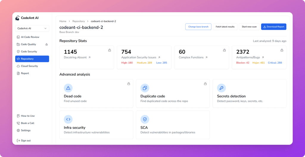Click the Secrets detection key icon

click(221, 88)
